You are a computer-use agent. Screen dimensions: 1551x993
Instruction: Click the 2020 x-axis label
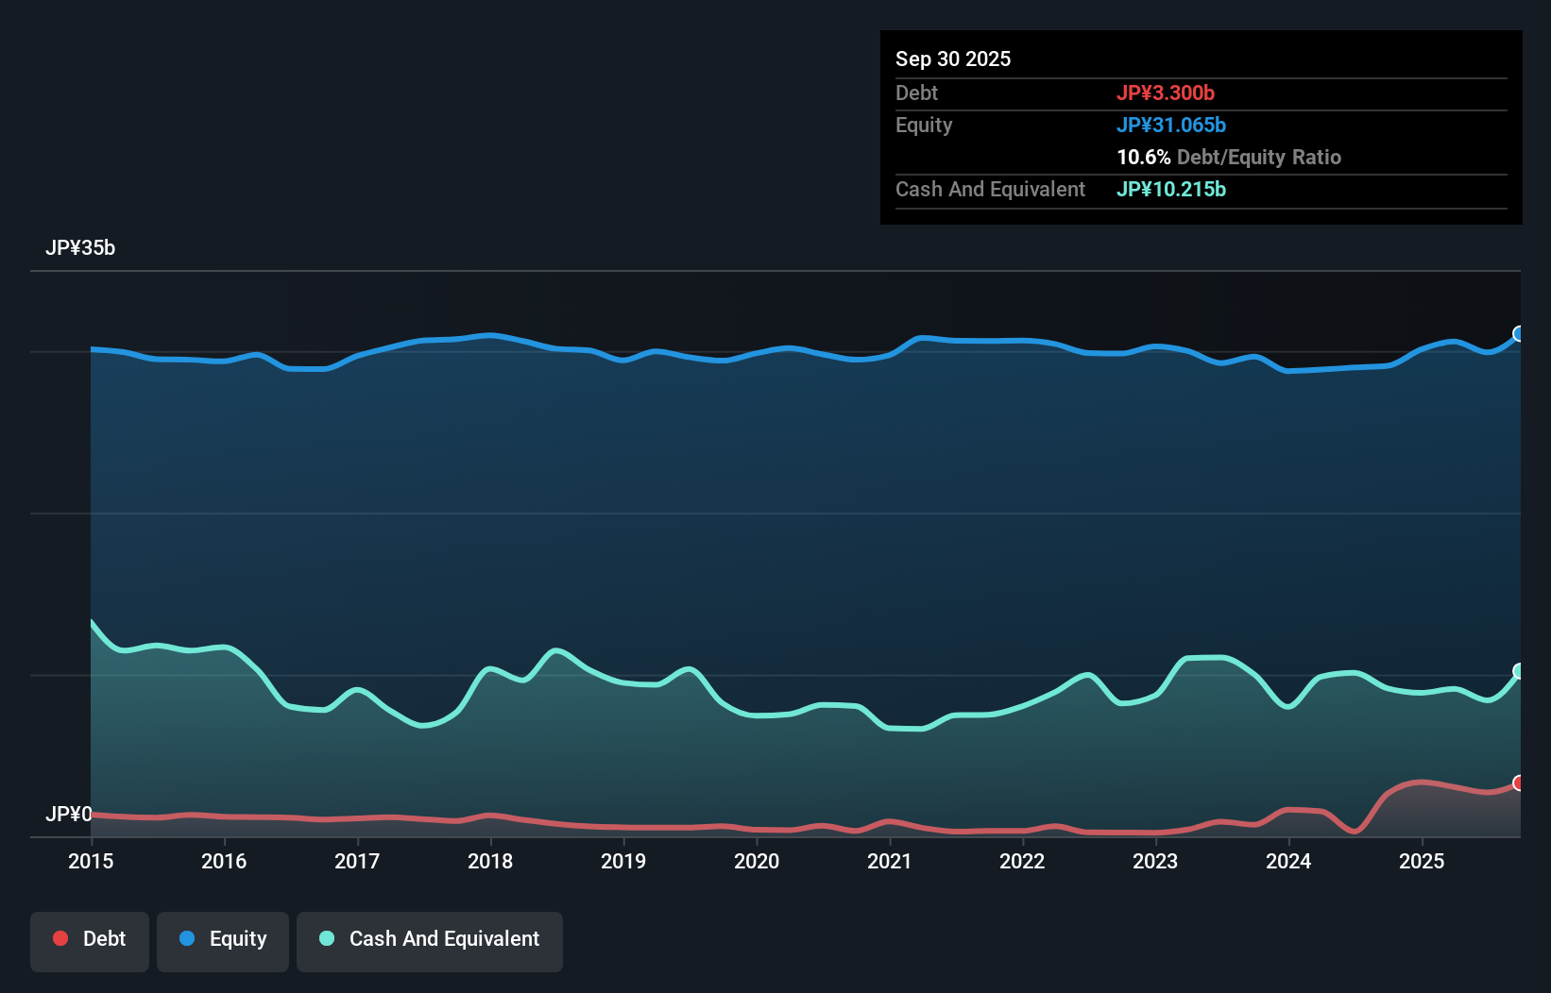pyautogui.click(x=757, y=861)
